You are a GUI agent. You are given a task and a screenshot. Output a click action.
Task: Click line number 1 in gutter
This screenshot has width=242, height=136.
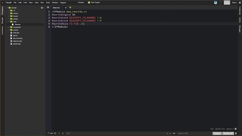point(49,12)
